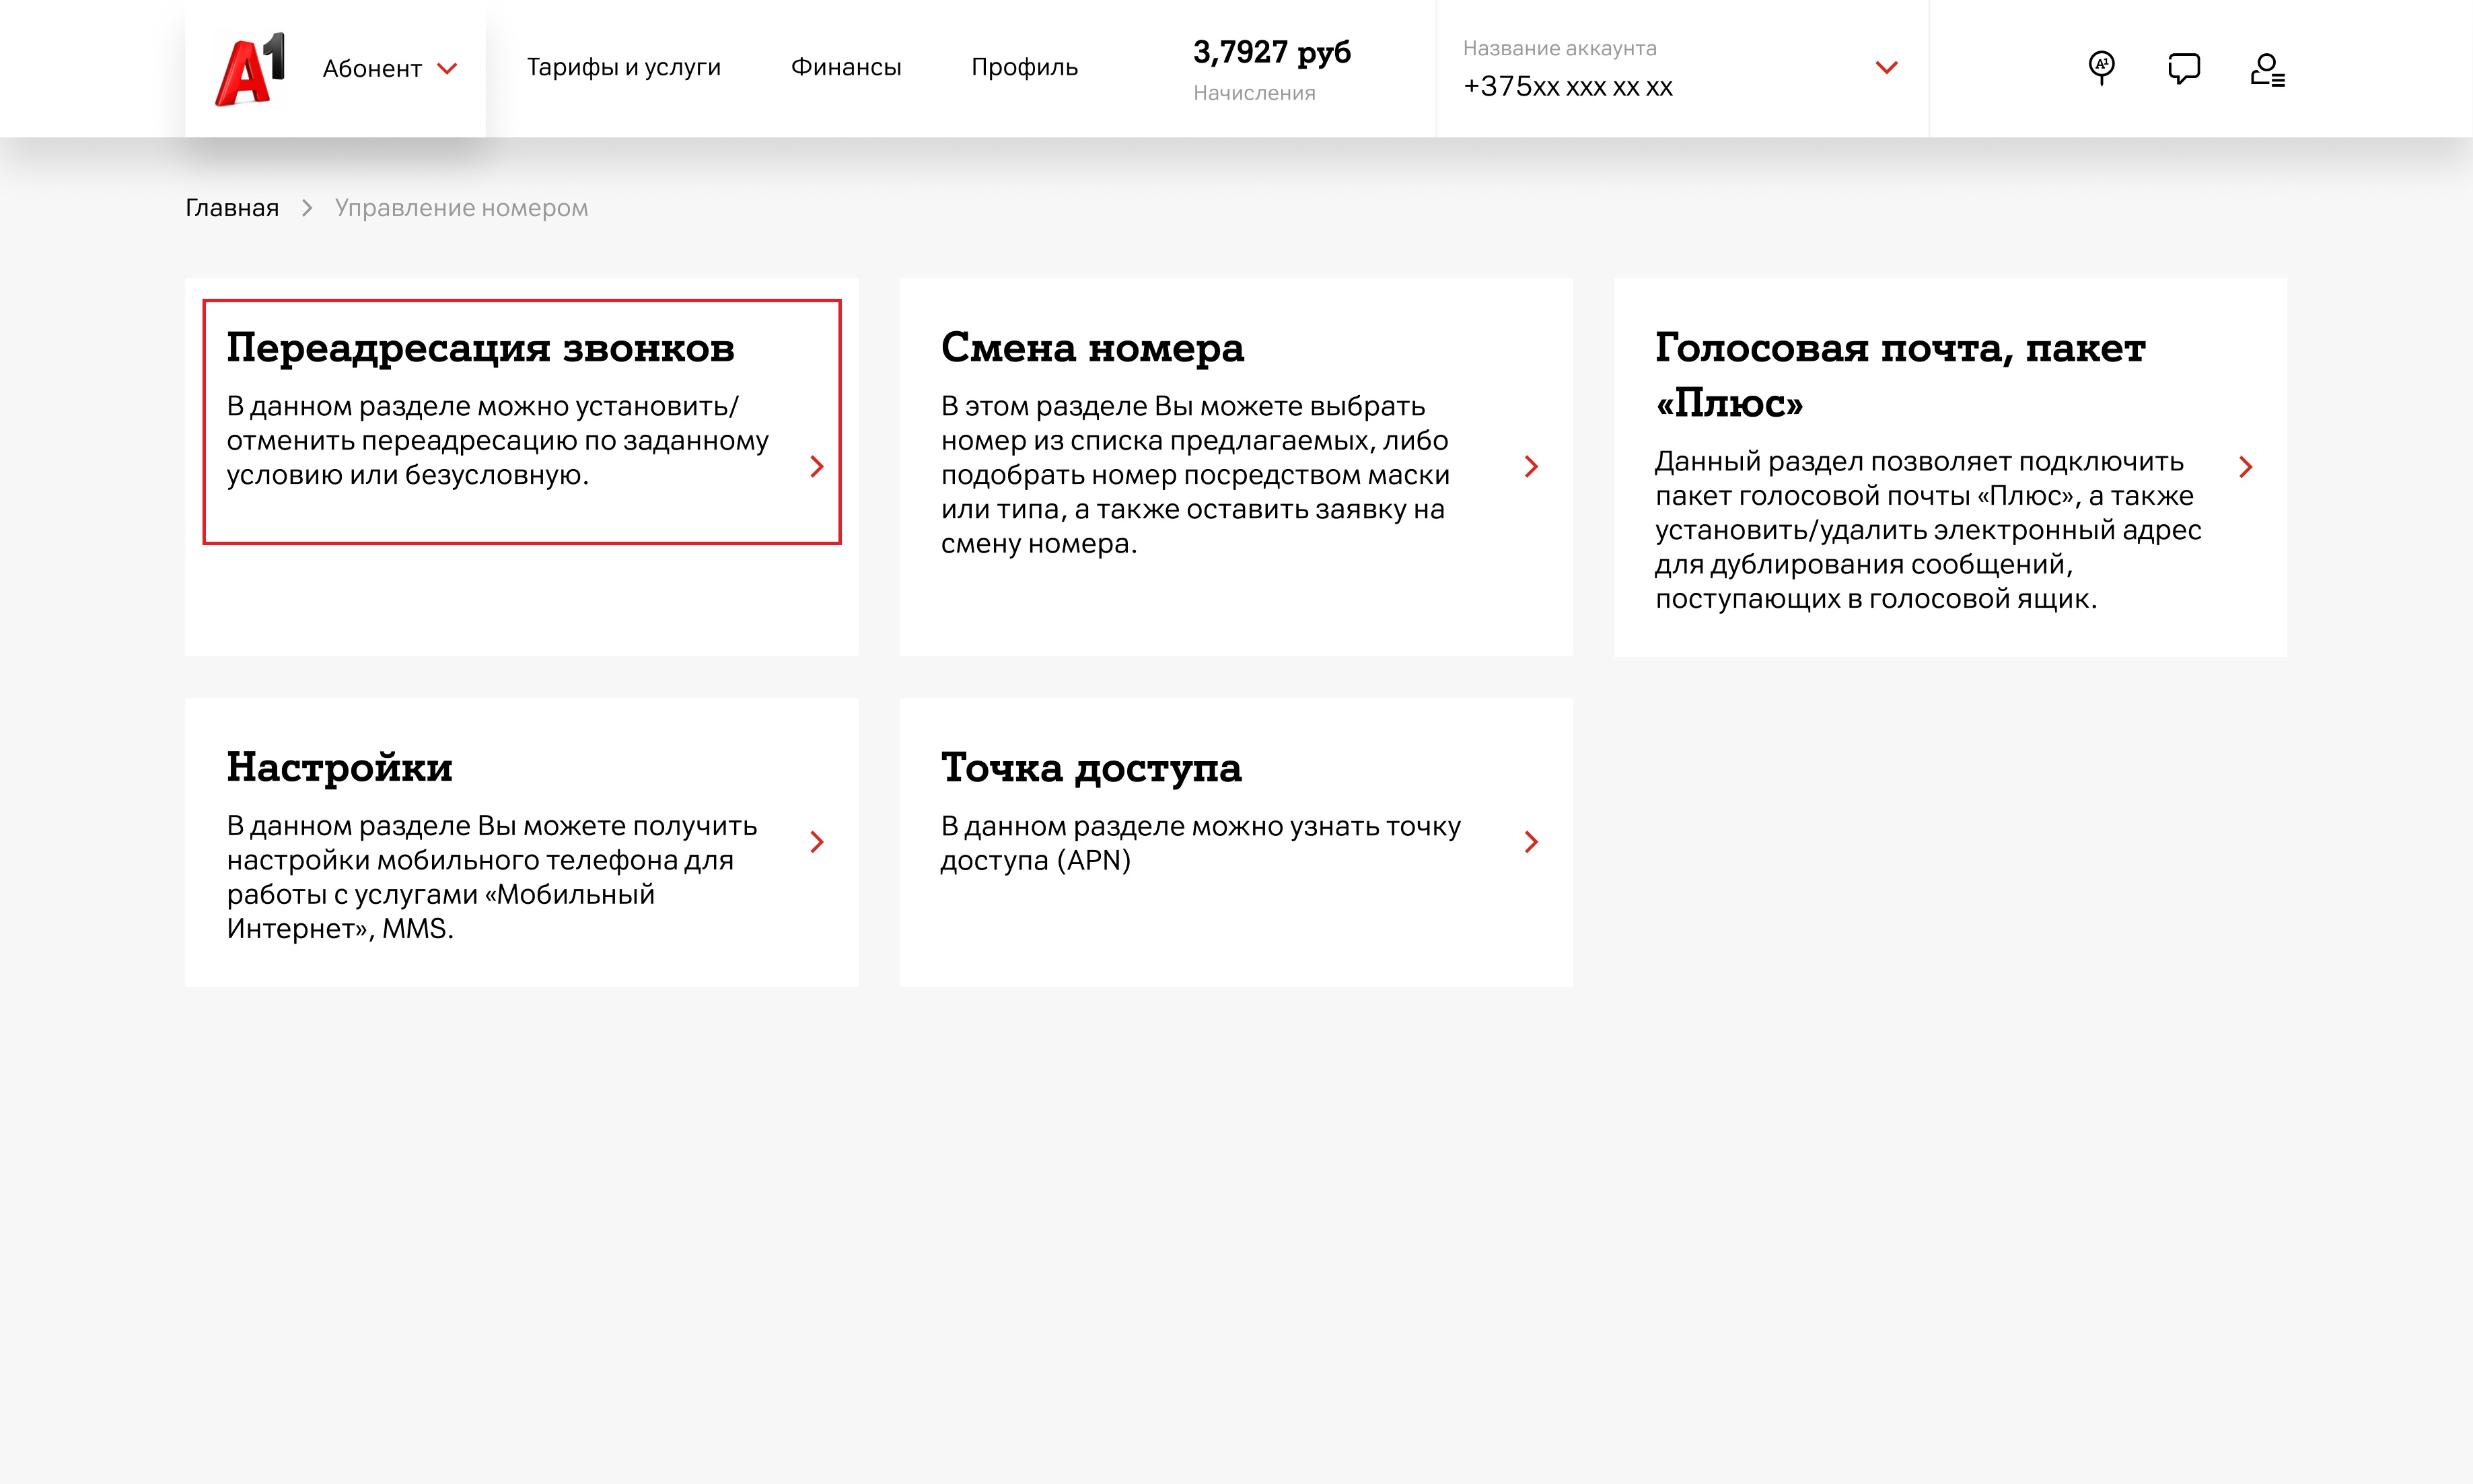
Task: Open the chat message icon
Action: tap(2183, 68)
